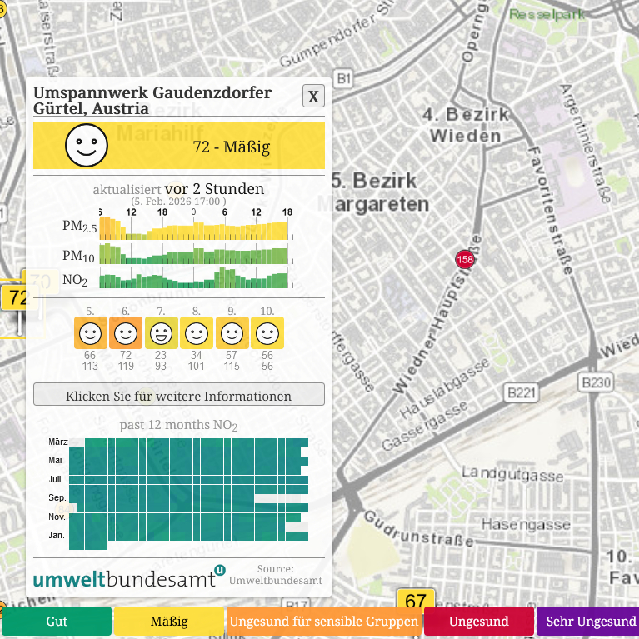The image size is (639, 639).
Task: Open the yellow 67 station marker
Action: (416, 601)
